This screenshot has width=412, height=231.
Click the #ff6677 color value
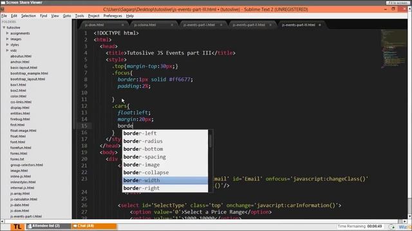click(180, 80)
